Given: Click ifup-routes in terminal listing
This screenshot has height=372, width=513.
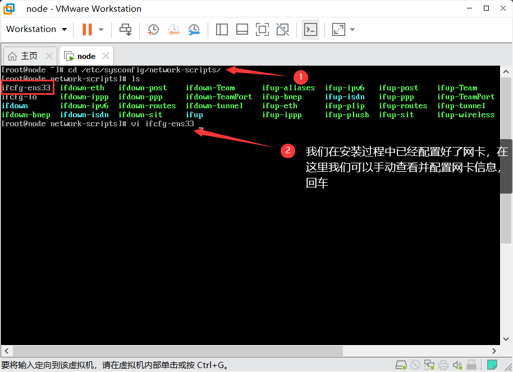Looking at the screenshot, I should [403, 105].
